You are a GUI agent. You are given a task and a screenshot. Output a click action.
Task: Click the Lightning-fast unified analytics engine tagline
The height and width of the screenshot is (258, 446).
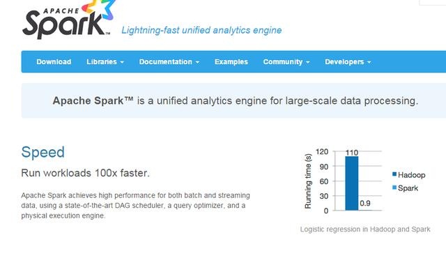[x=201, y=30]
